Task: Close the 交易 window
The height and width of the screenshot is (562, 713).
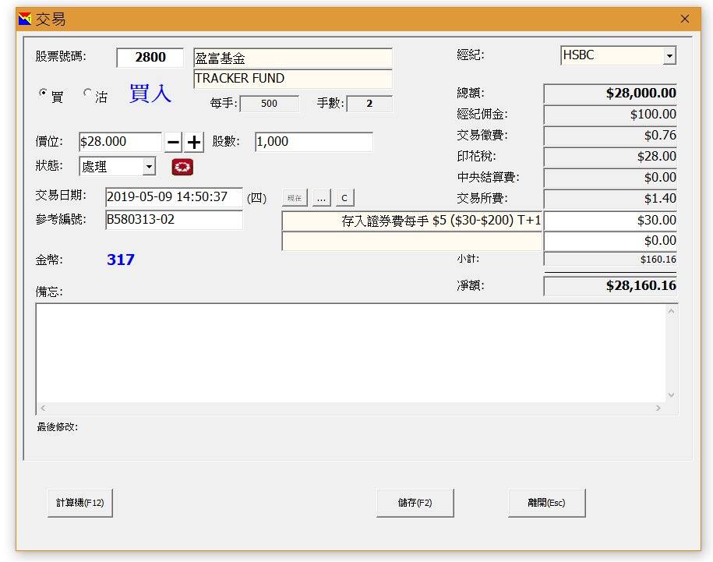Action: point(685,19)
